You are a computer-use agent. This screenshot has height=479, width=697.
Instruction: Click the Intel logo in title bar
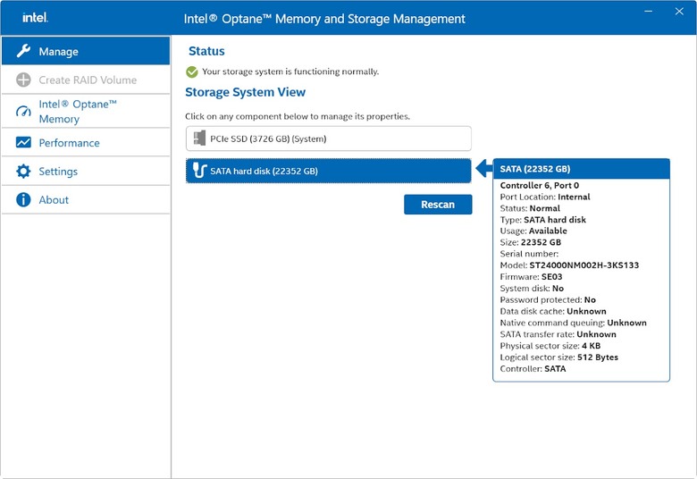point(35,18)
